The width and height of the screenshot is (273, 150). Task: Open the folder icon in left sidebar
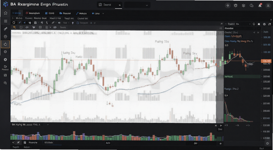point(5,66)
